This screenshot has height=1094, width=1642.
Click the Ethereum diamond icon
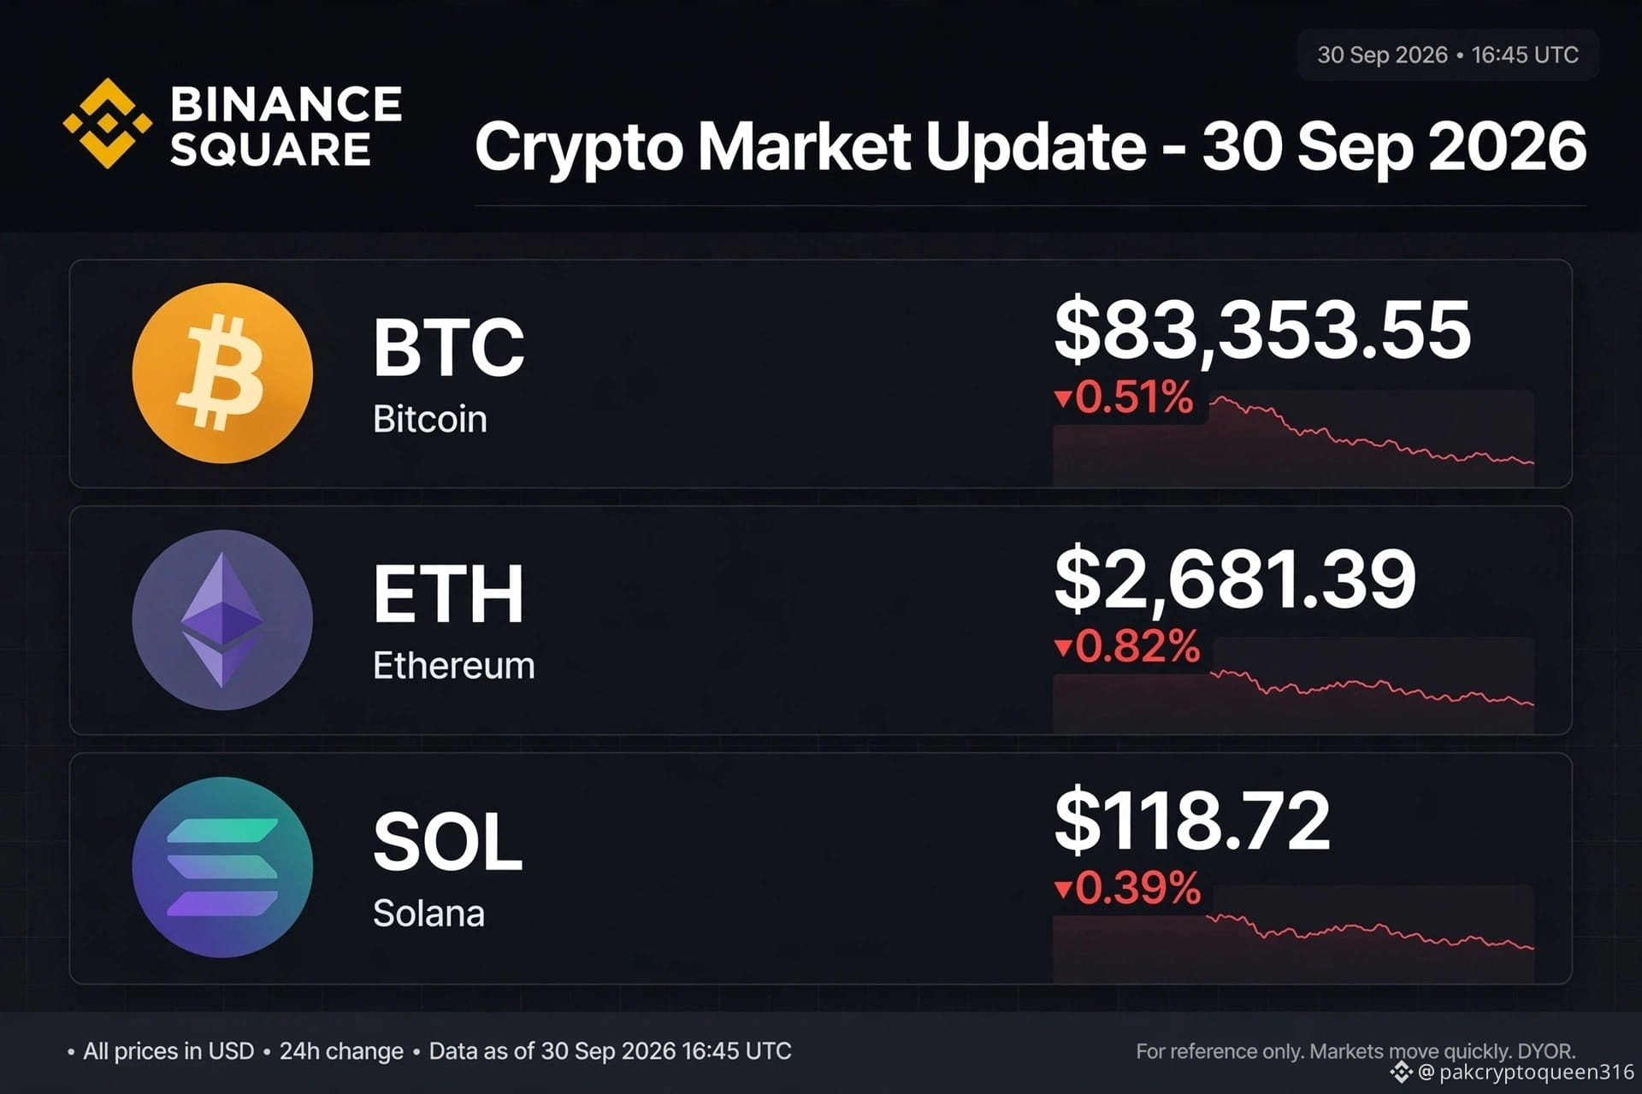click(x=222, y=620)
